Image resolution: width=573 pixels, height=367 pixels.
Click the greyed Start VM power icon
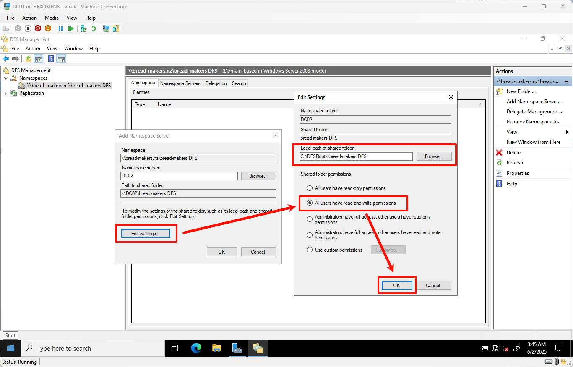click(18, 29)
